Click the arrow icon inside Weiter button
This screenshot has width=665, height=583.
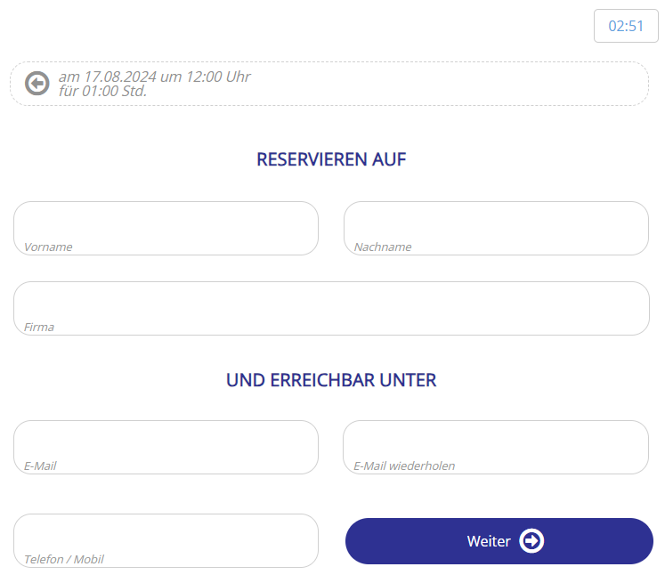[x=531, y=541]
